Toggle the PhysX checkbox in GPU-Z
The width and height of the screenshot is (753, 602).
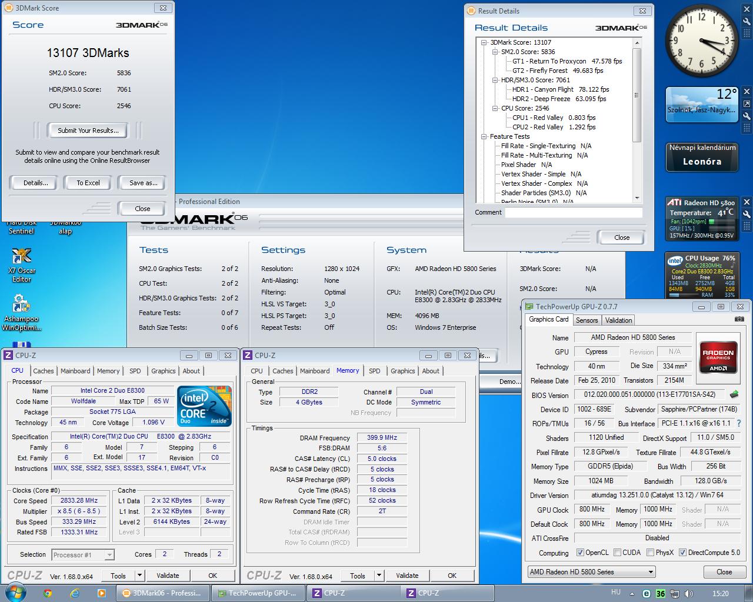coord(650,553)
